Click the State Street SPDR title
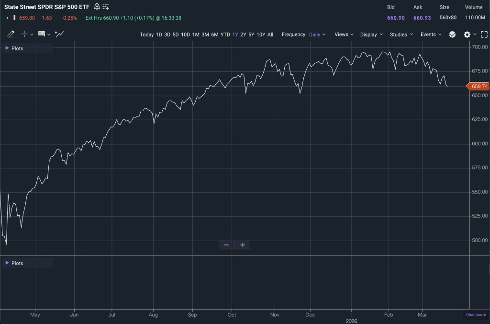Viewport: 490px width, 324px height. click(46, 7)
